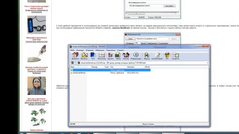Click the drive icon in WinRAR status bar
Viewport: 239px width, 134px height.
coord(71,124)
